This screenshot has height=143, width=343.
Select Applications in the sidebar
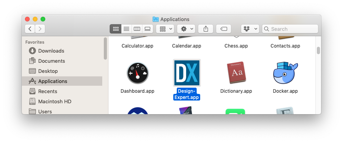point(62,81)
